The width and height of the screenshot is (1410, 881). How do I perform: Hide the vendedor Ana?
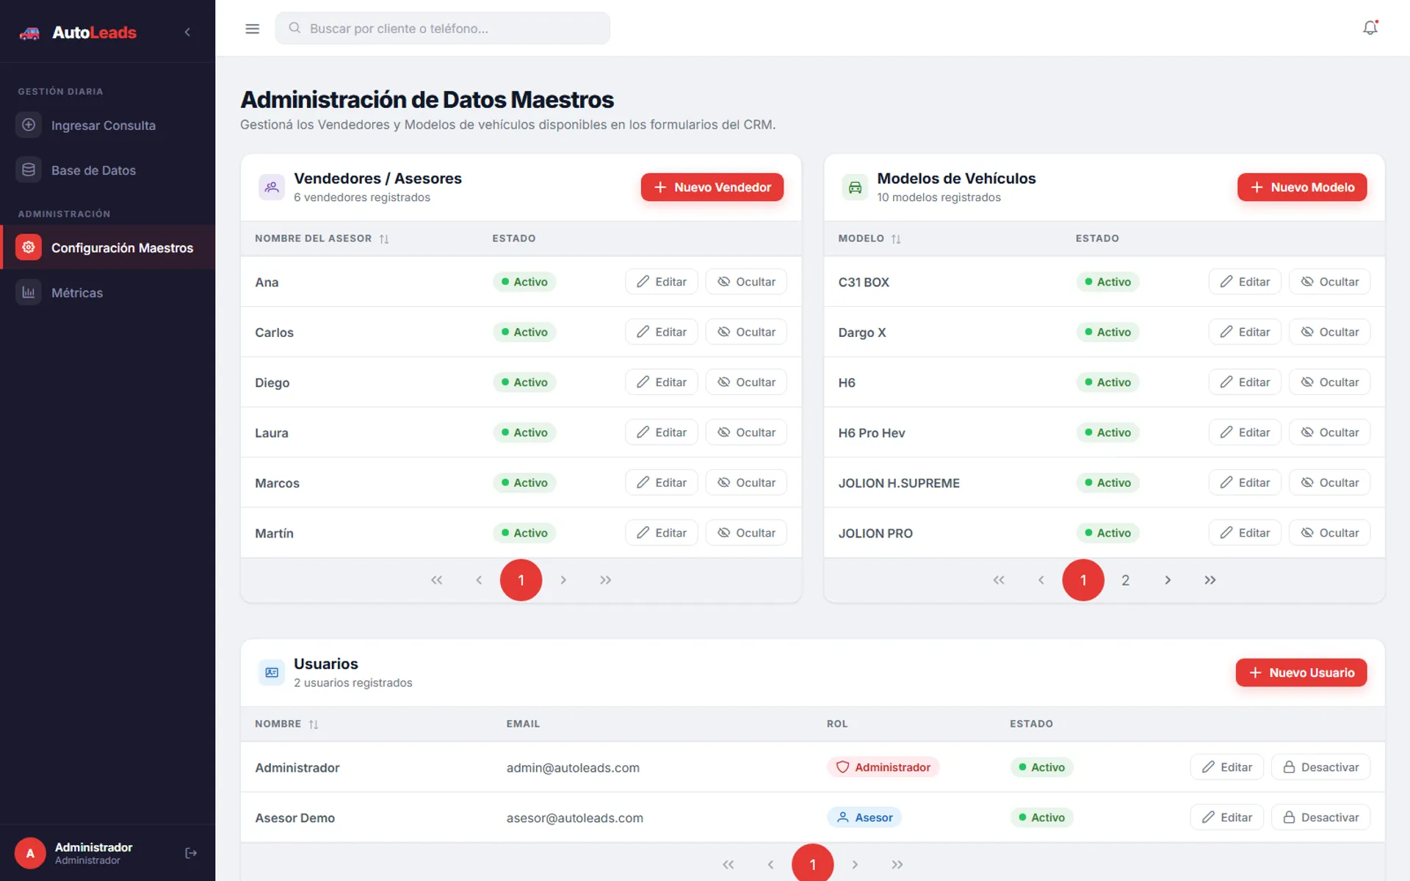(x=746, y=282)
